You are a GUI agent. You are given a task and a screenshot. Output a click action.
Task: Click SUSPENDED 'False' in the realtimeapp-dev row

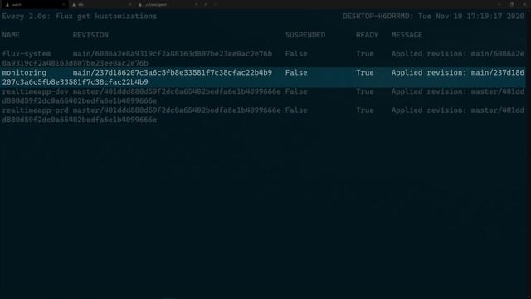tap(296, 91)
